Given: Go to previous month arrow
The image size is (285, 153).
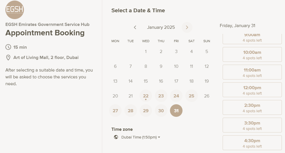Looking at the screenshot, I should pos(135,27).
